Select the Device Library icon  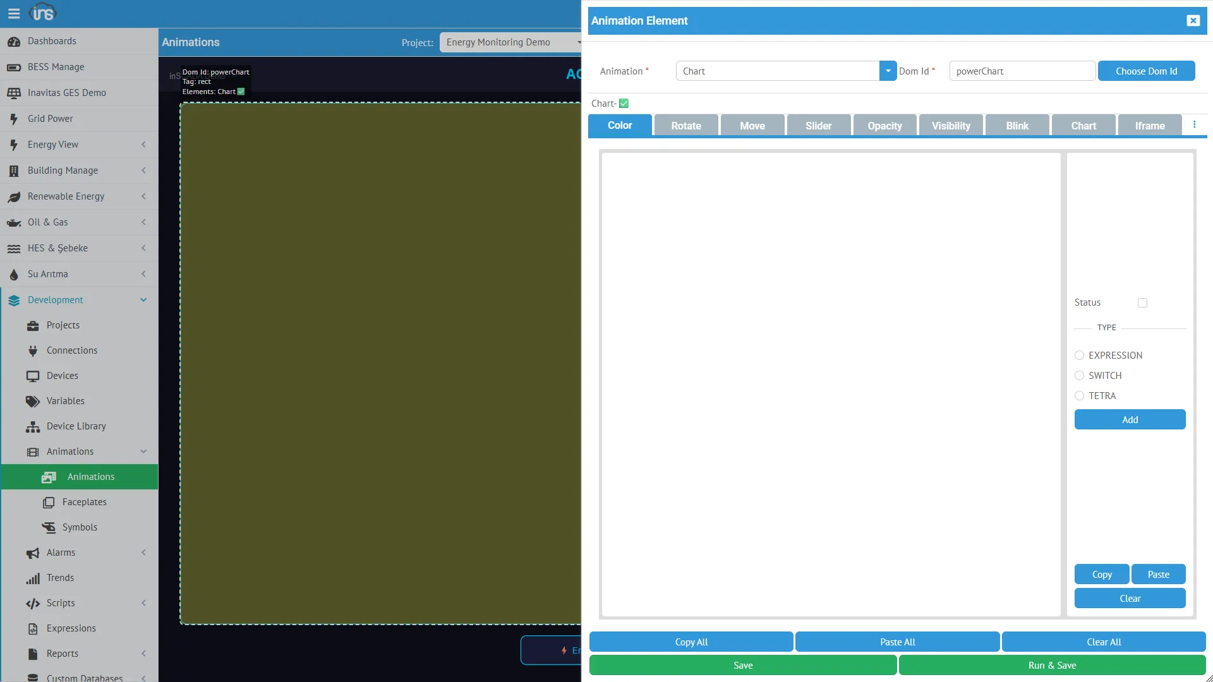click(33, 426)
